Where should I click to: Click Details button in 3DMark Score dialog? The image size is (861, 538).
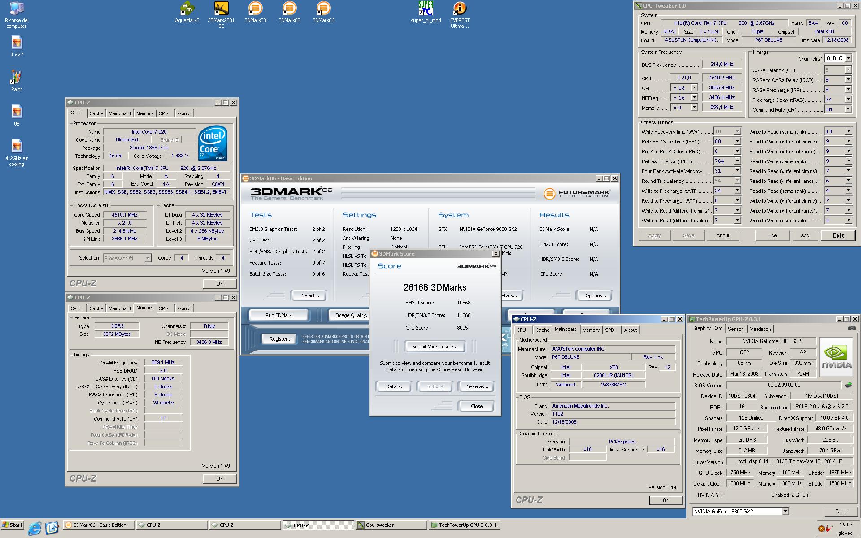(x=395, y=386)
